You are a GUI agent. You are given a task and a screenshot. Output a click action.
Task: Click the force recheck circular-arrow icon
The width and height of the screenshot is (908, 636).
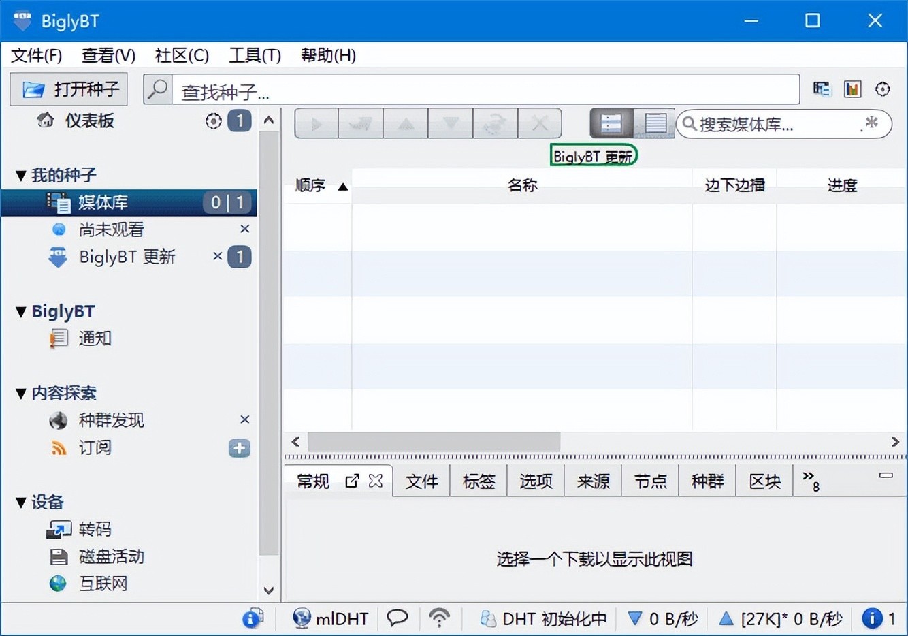pyautogui.click(x=496, y=124)
